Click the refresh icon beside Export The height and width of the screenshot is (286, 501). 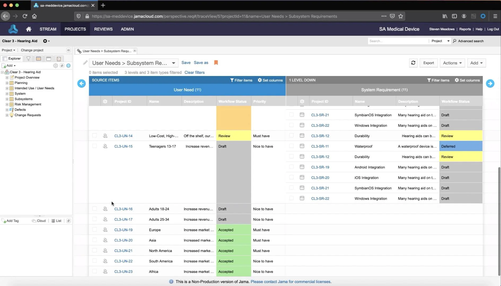[x=413, y=63]
